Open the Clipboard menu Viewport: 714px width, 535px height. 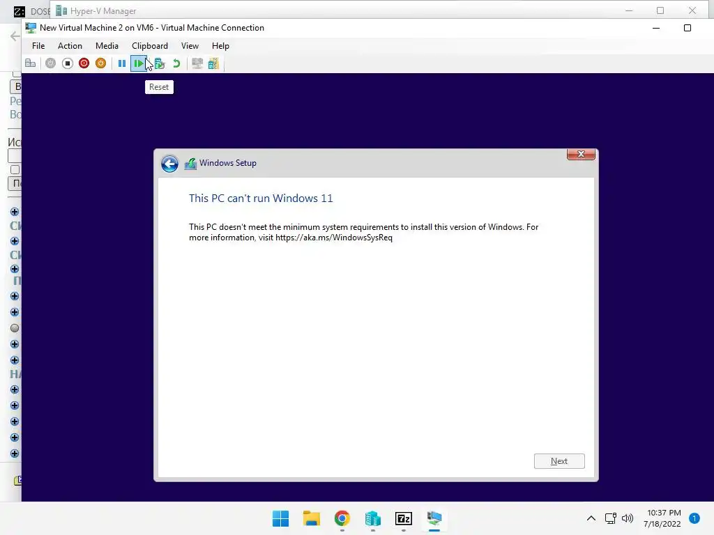(150, 46)
